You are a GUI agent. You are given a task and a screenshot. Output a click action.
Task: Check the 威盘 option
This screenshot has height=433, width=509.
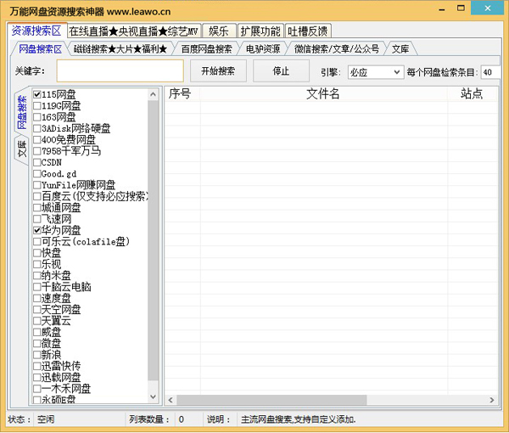coord(36,332)
